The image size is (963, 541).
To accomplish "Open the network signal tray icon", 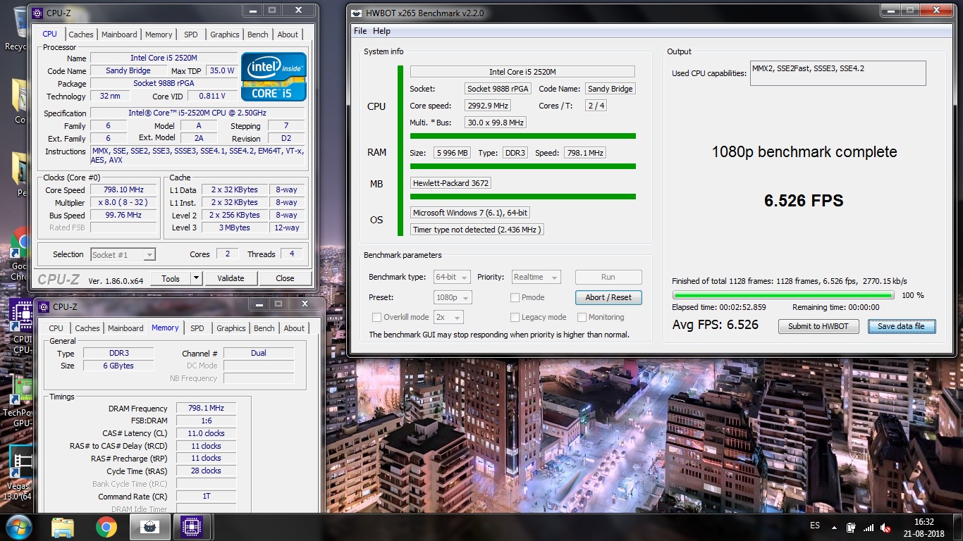I will click(869, 527).
